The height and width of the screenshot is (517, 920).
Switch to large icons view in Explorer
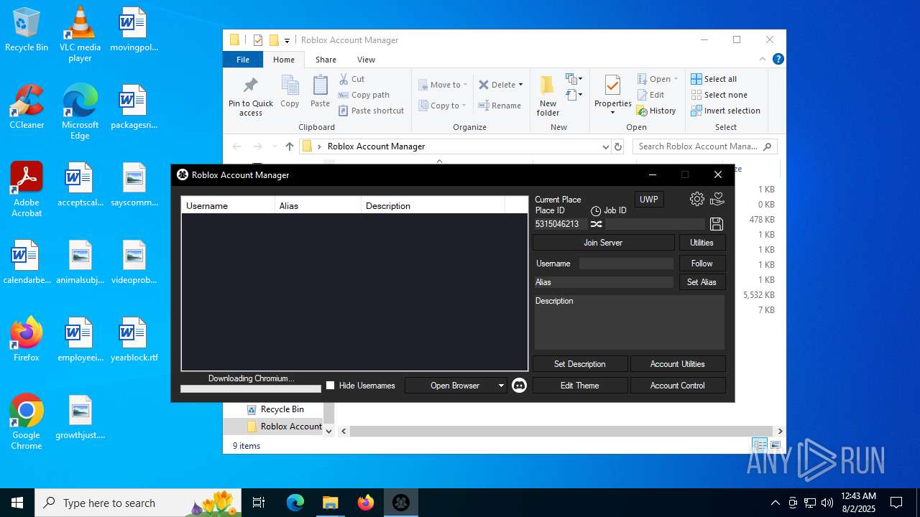coord(776,445)
